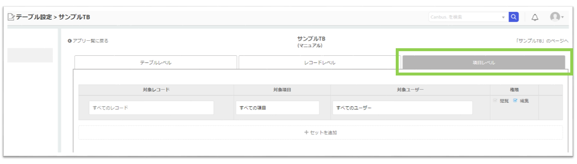Focus the Canbus search input field
Viewport: 577px width, 164px height.
[x=465, y=17]
